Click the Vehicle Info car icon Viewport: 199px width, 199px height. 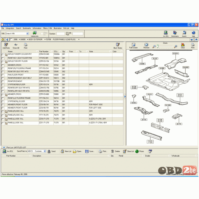(34, 33)
